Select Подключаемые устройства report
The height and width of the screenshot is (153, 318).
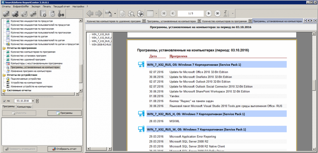[x=26, y=79]
